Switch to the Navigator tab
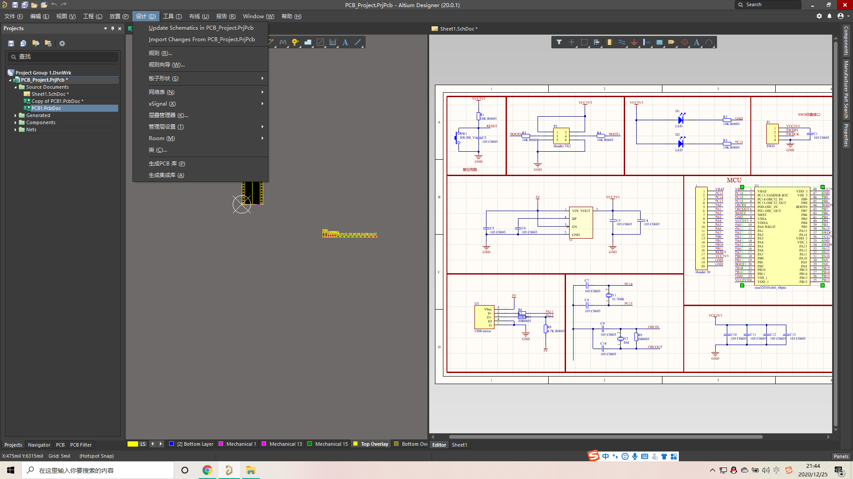The height and width of the screenshot is (479, 853). 39,445
